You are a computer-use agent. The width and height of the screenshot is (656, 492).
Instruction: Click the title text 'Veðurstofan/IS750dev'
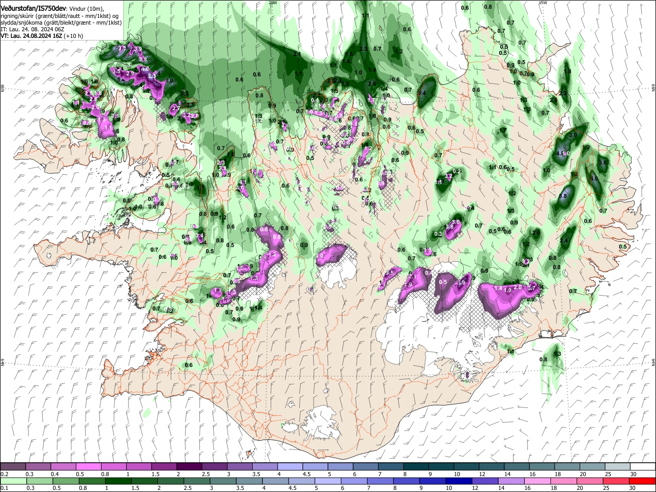pyautogui.click(x=34, y=8)
